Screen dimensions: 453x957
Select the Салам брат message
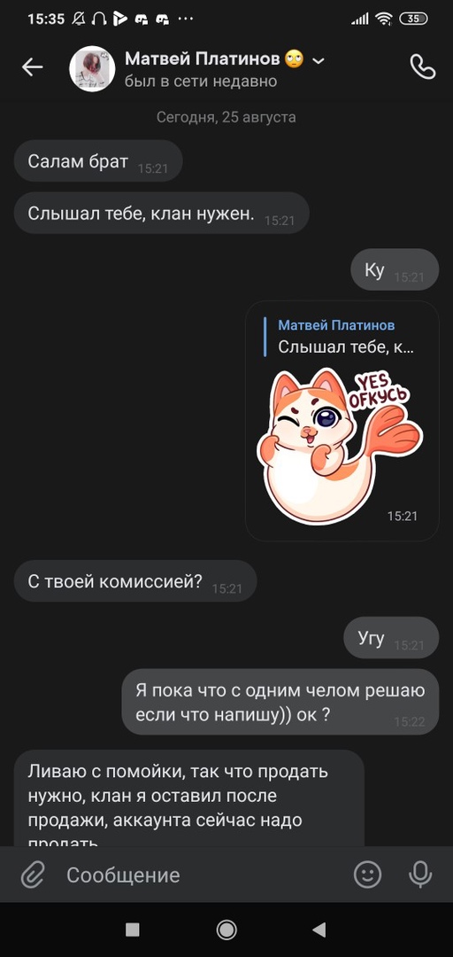pyautogui.click(x=98, y=161)
